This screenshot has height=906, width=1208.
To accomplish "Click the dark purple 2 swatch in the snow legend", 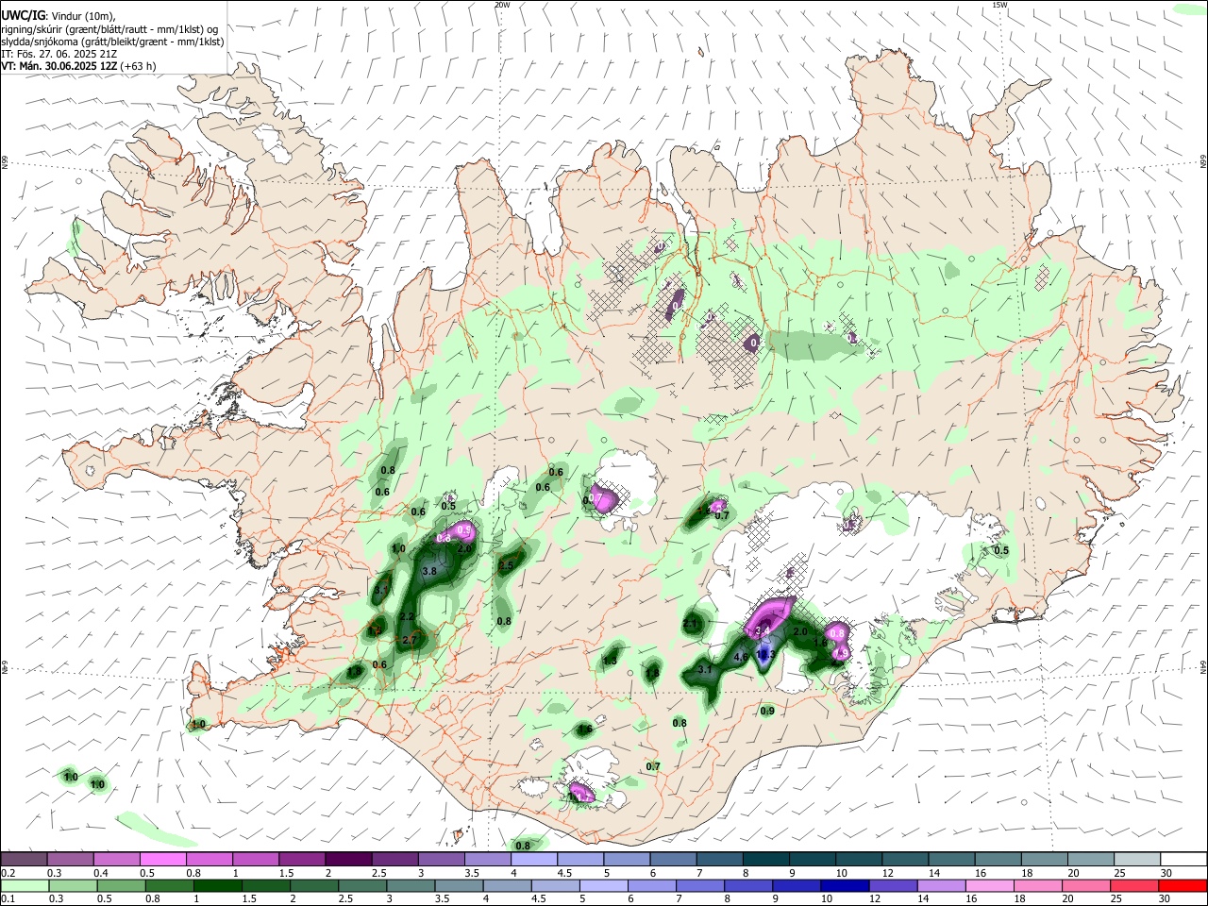I will point(348,859).
